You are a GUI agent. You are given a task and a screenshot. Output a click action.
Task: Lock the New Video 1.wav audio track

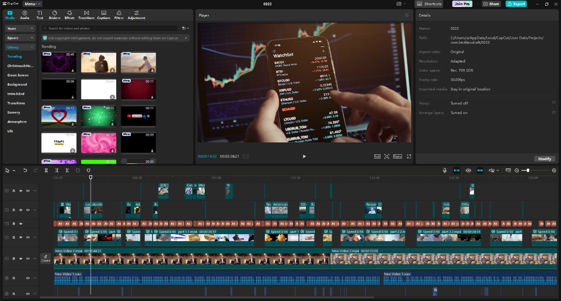pos(14,278)
